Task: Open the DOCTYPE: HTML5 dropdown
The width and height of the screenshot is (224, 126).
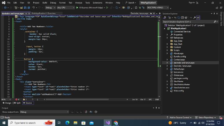Action: pos(158,7)
